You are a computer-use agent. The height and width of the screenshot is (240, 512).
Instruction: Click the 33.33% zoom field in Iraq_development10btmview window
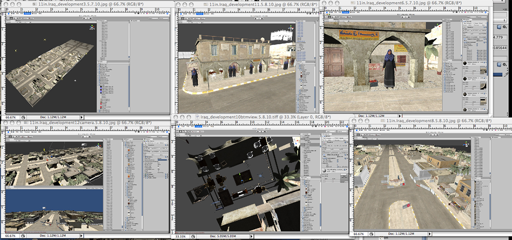(180, 236)
